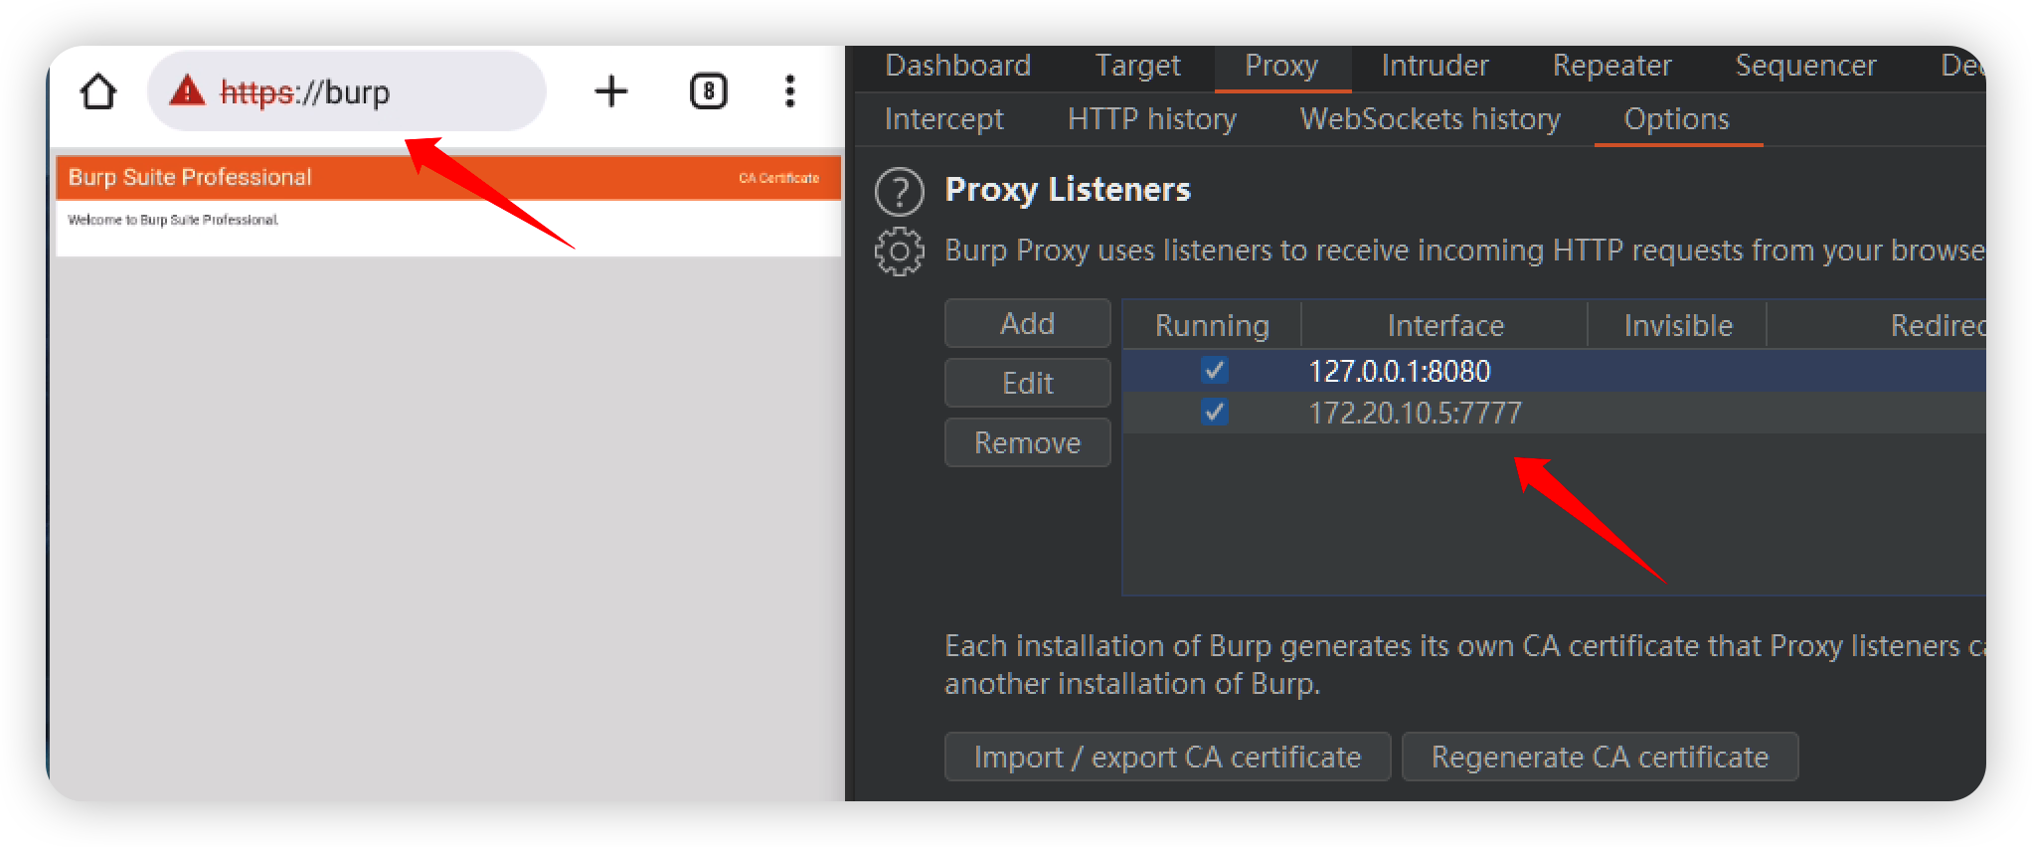Screen dimensions: 2032x847
Task: Open the WebSockets history sub-tab
Action: 1430,119
